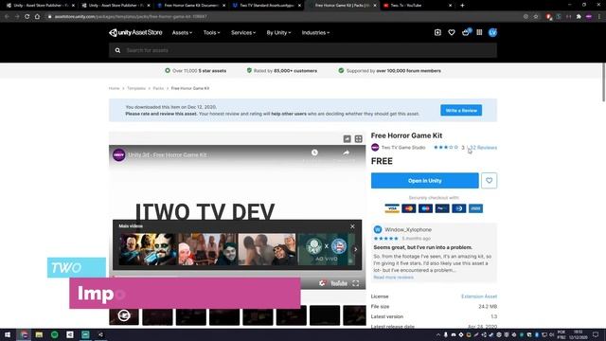Go back in browser history
606x341 pixels.
7,17
